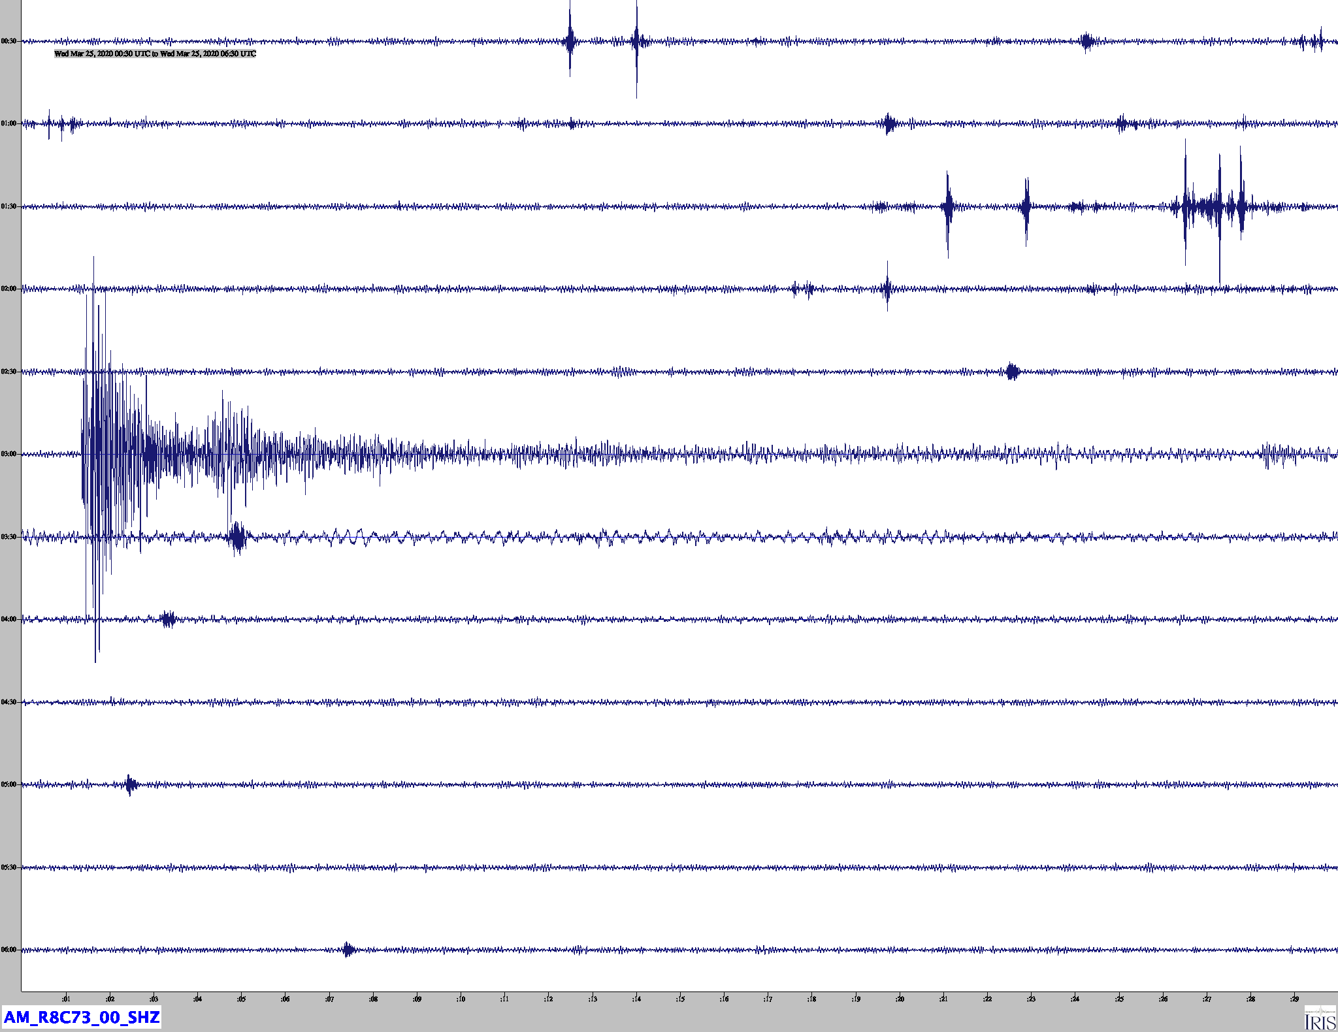Click the :15 minute axis tick label
The image size is (1338, 1032).
(680, 999)
